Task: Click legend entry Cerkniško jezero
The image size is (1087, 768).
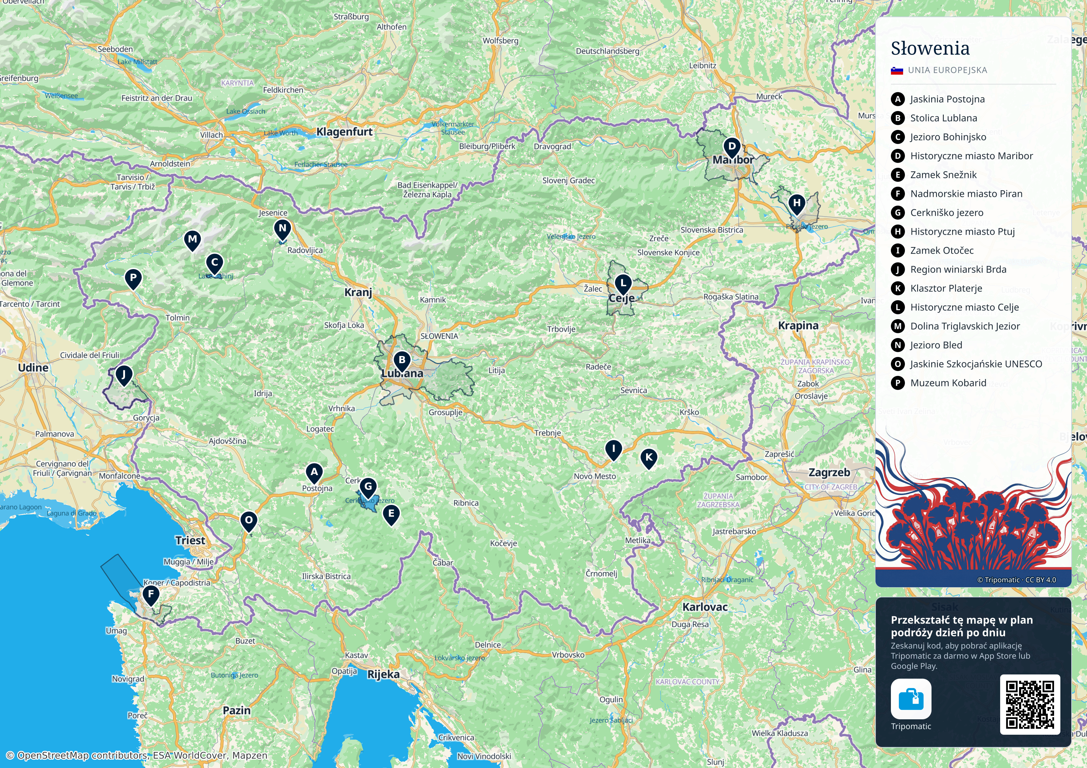Action: pos(937,213)
